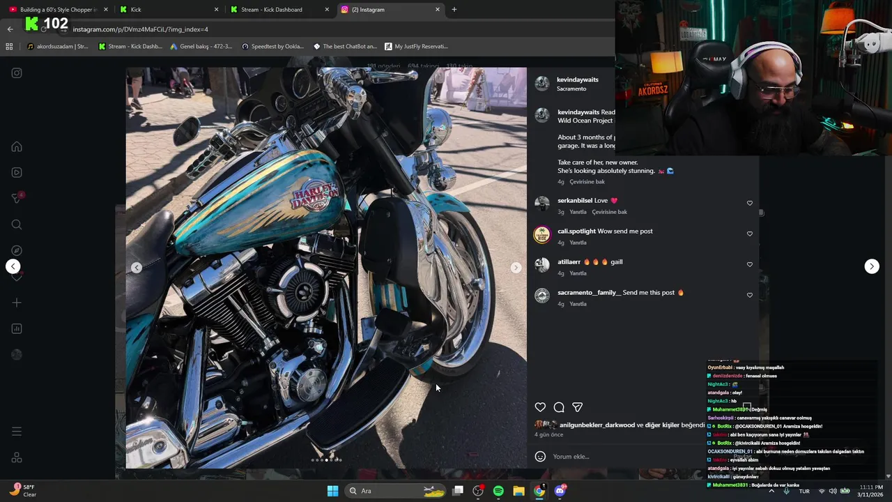The image size is (892, 502).
Task: Show hidden system tray icons
Action: 771,491
